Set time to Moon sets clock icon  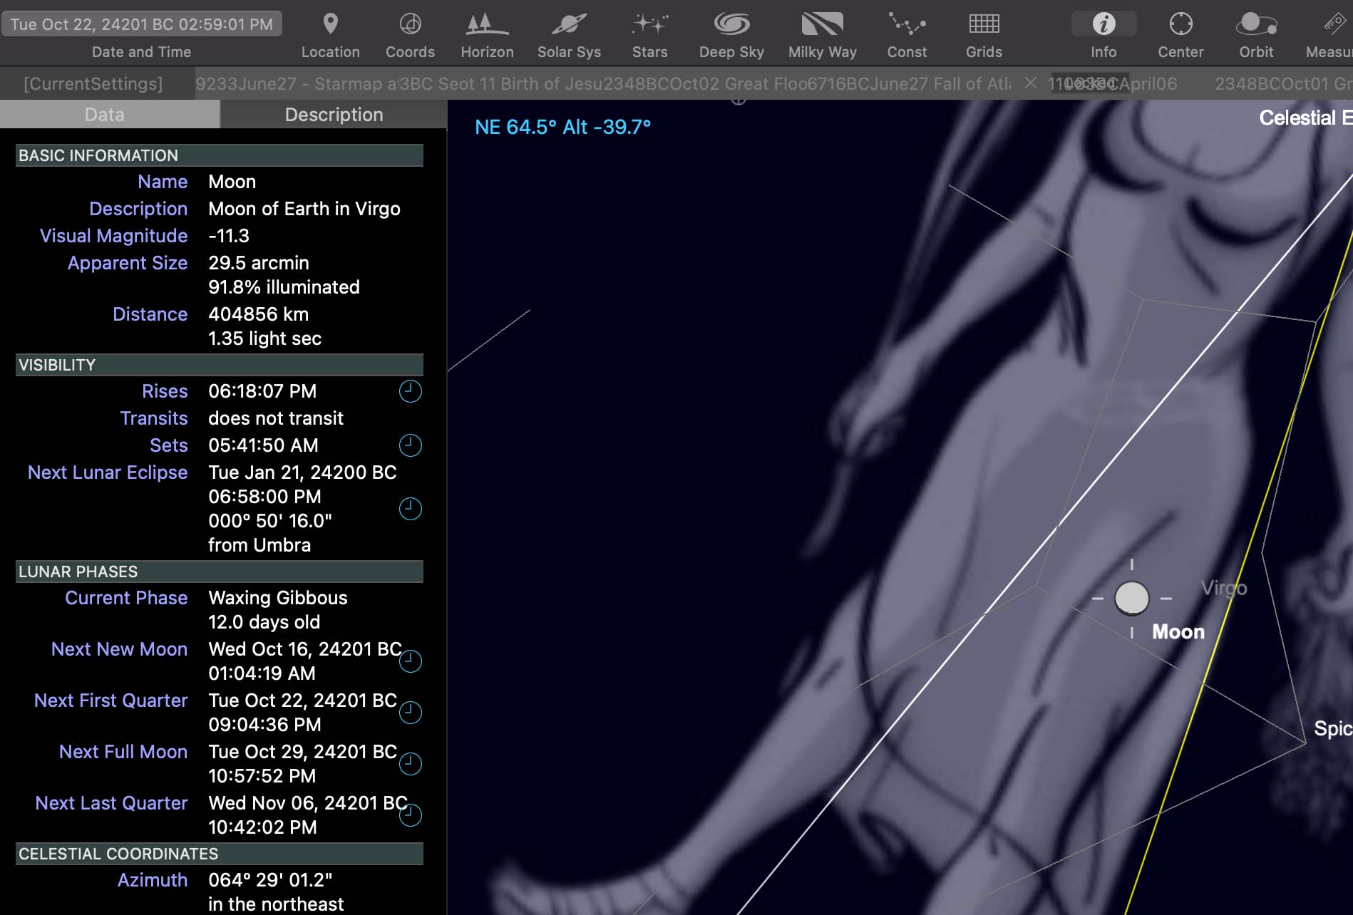click(410, 445)
